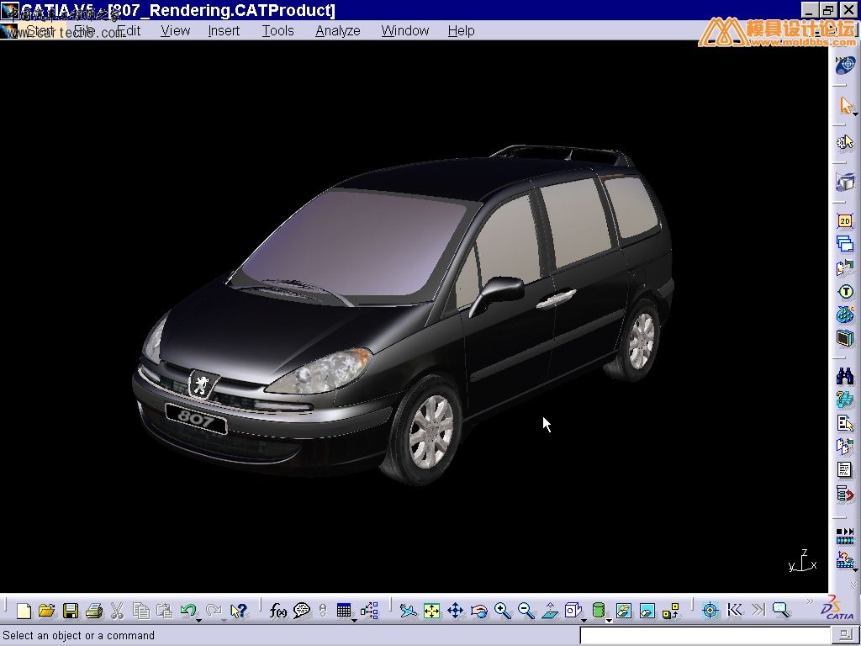Click the question mark blocks icon
861x646 pixels.
[845, 400]
